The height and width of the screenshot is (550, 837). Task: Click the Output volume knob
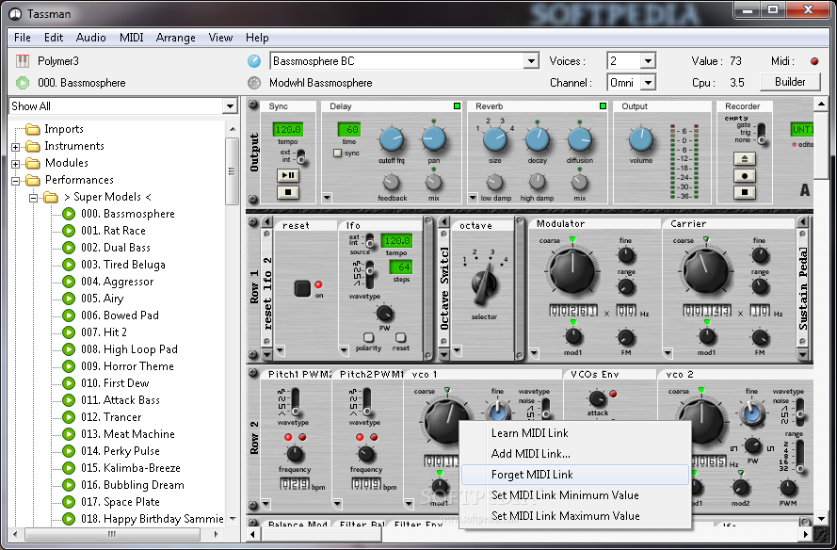coord(641,138)
